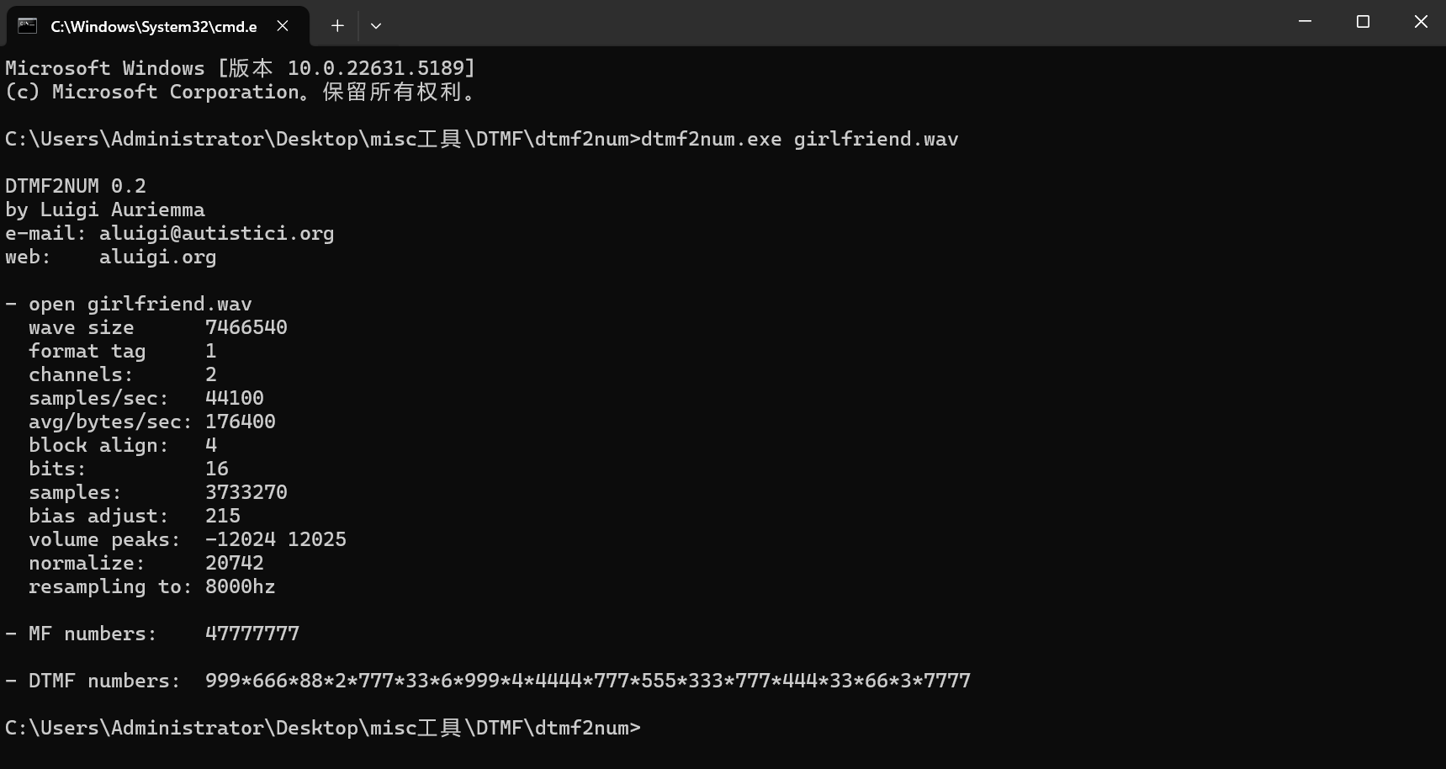Open a new terminal tab
The width and height of the screenshot is (1446, 769).
point(337,26)
